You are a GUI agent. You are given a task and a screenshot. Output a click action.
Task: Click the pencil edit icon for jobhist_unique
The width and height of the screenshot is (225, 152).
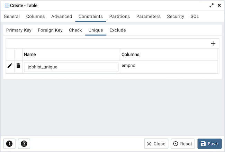pyautogui.click(x=10, y=66)
